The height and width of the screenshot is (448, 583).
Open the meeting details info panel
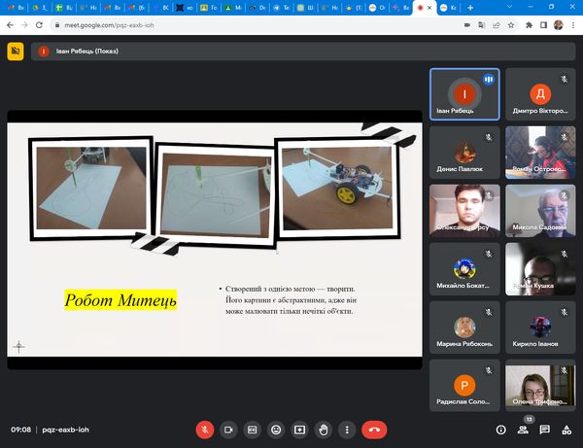point(501,429)
